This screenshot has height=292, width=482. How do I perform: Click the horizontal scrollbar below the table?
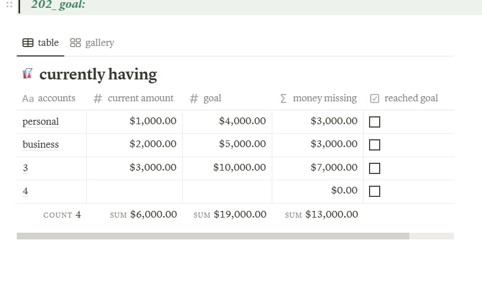coord(212,236)
